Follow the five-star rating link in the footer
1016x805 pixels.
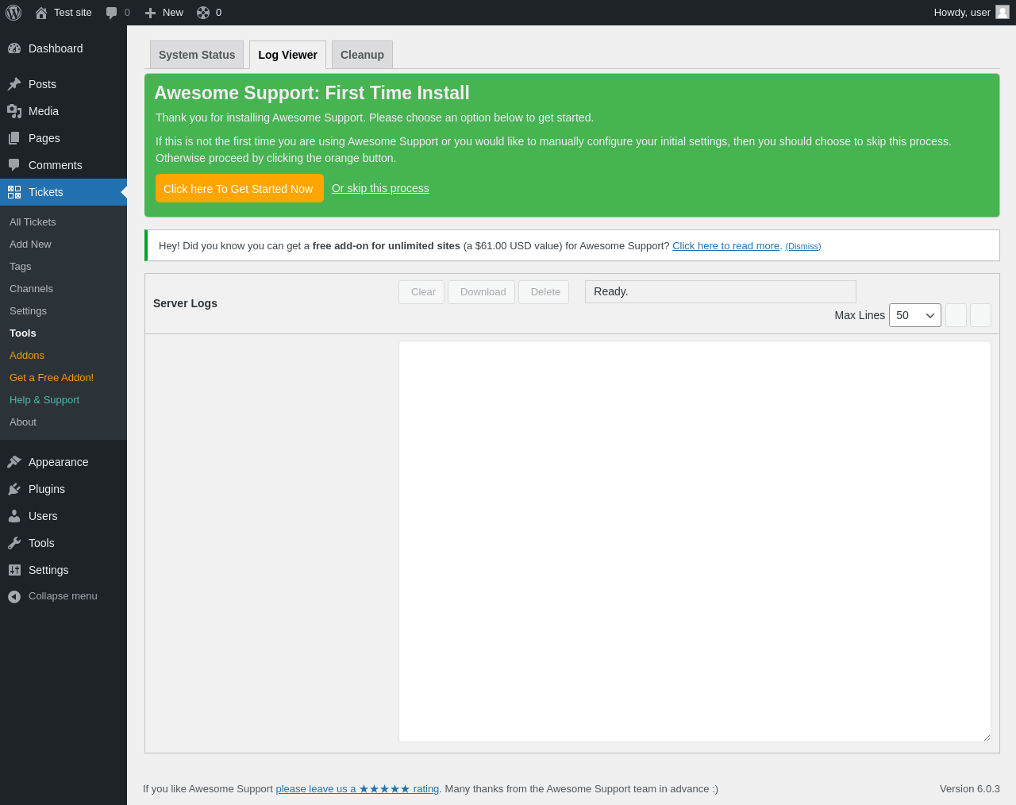[357, 789]
